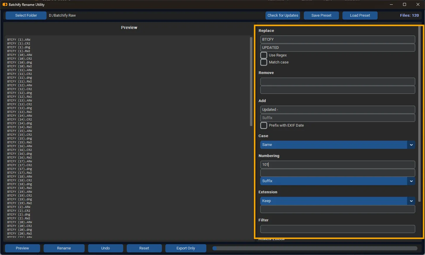Open the Numbering position dropdown set to Suffix
The image size is (425, 255).
tap(337, 181)
